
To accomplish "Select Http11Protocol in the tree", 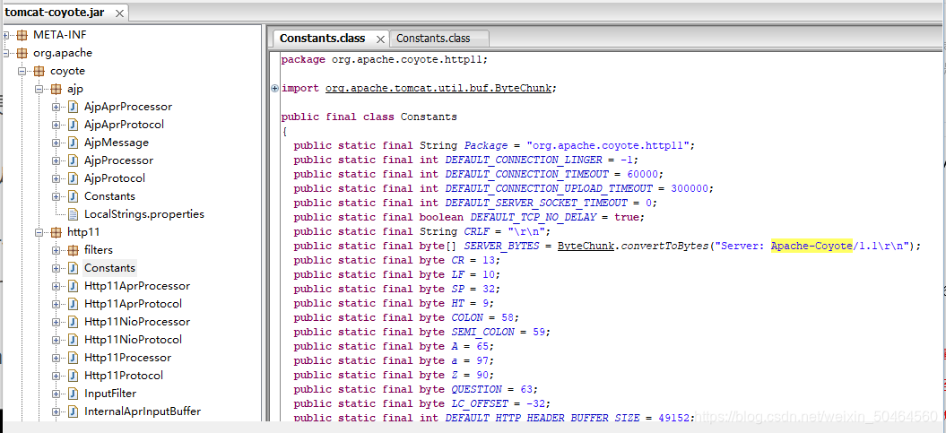I will [124, 375].
